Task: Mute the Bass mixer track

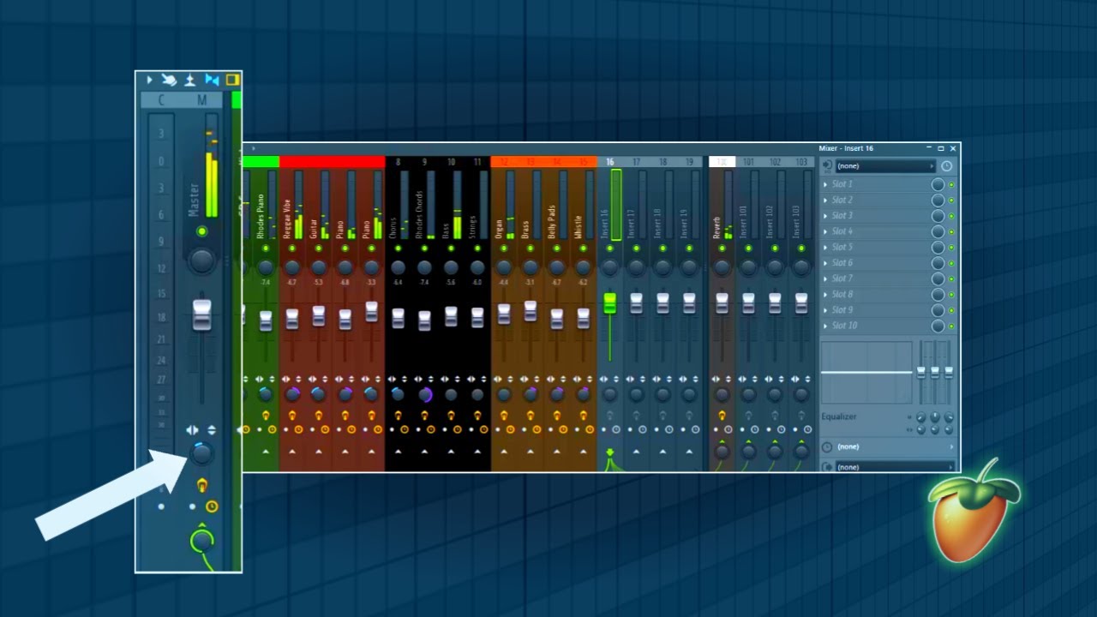Action: (451, 248)
